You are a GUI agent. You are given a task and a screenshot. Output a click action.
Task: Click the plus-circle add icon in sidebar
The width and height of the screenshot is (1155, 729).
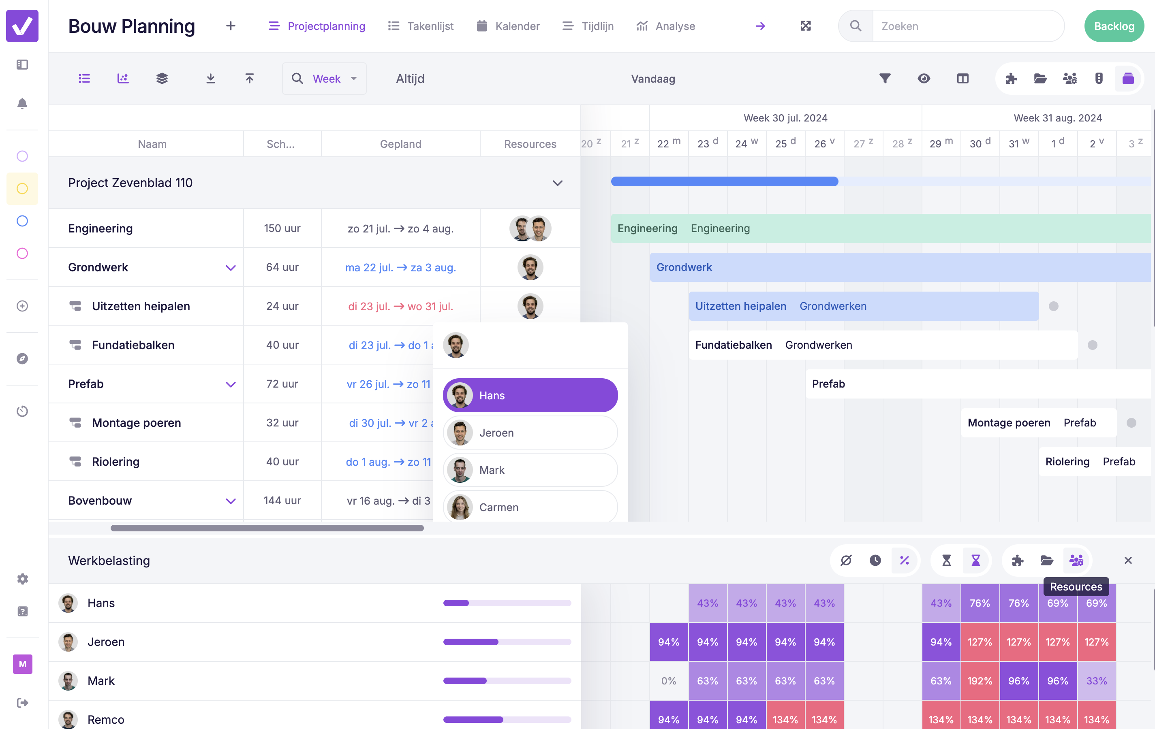[22, 306]
